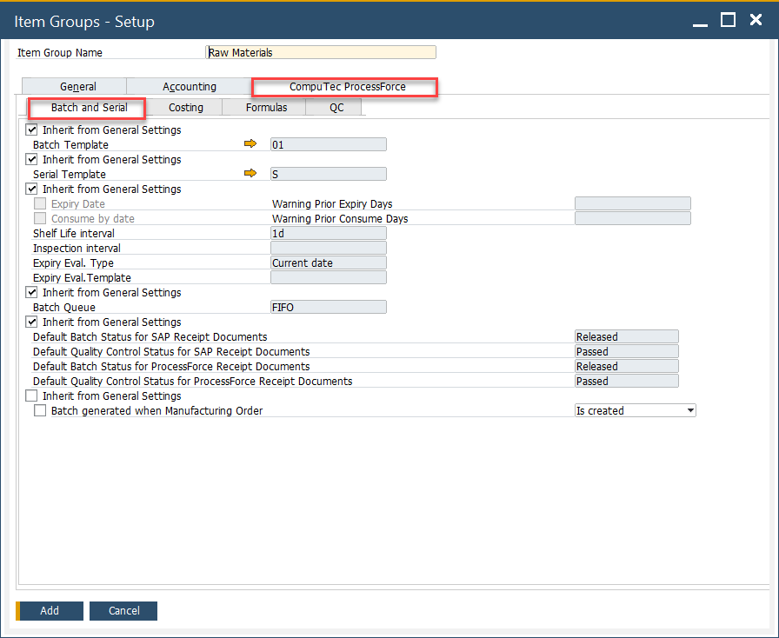Image resolution: width=779 pixels, height=638 pixels.
Task: Minimize the Item Groups Setup window
Action: coord(700,20)
